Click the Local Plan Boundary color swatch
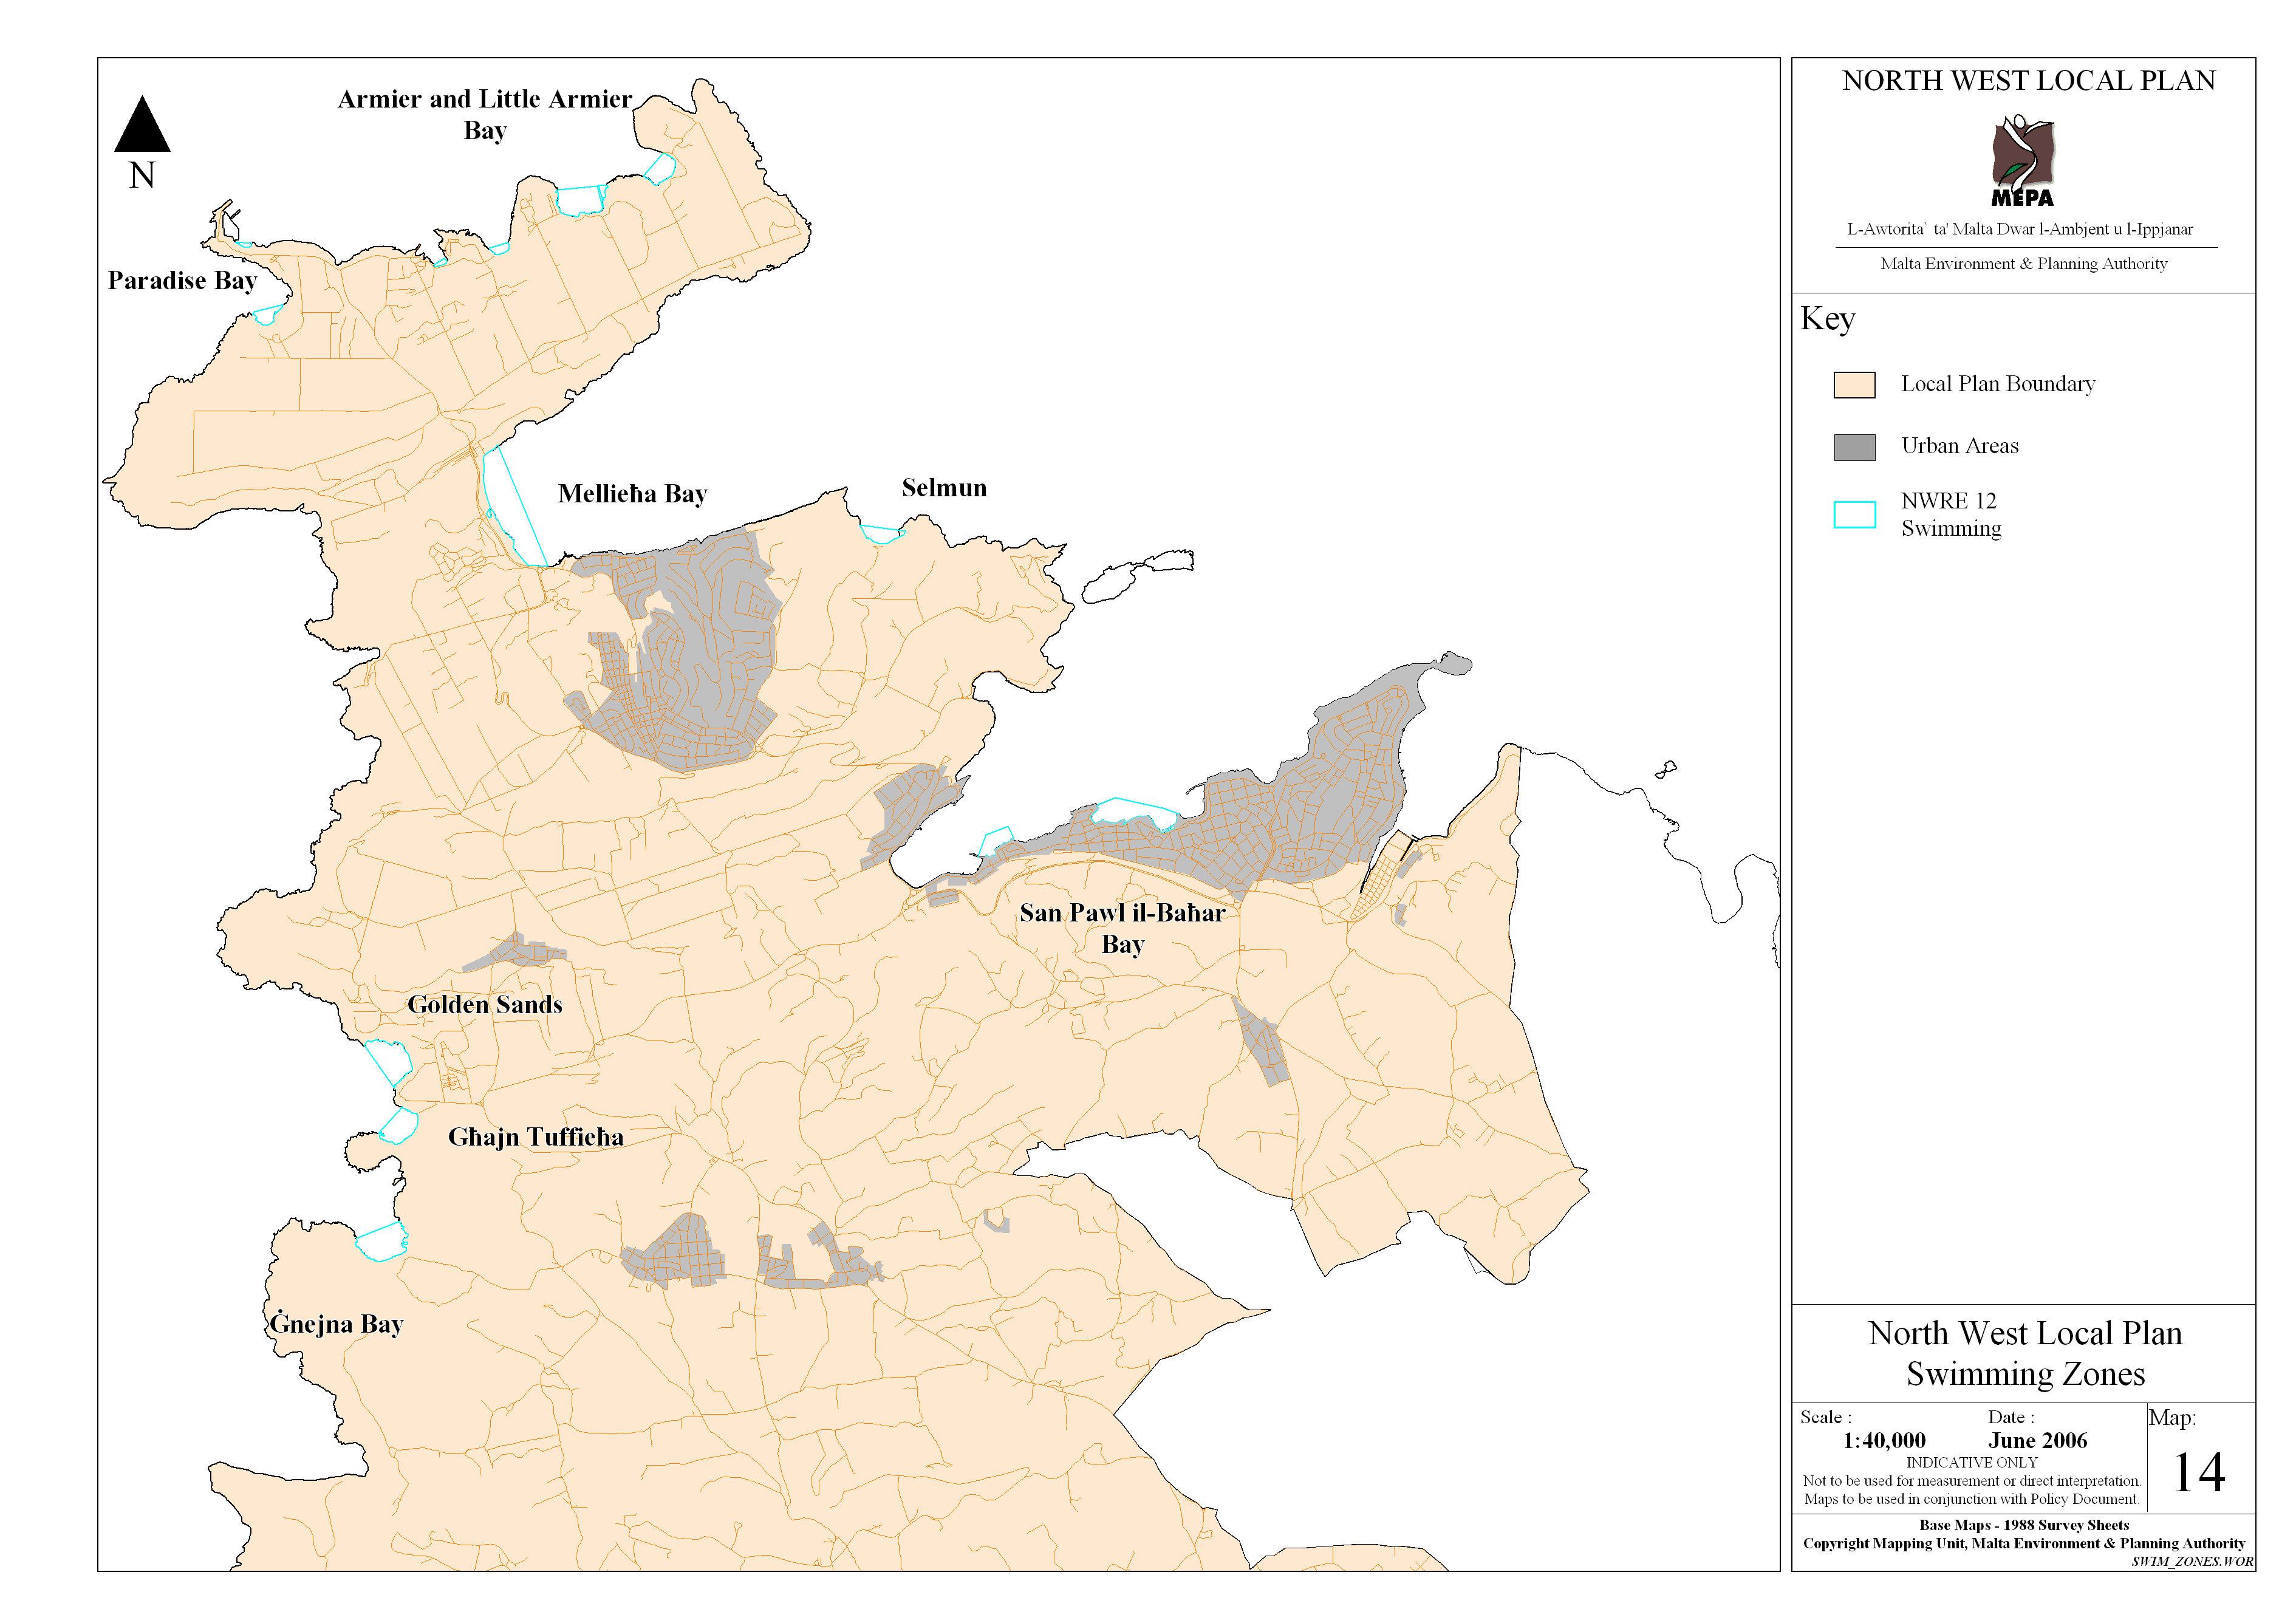The height and width of the screenshot is (1623, 2296). [x=1854, y=385]
